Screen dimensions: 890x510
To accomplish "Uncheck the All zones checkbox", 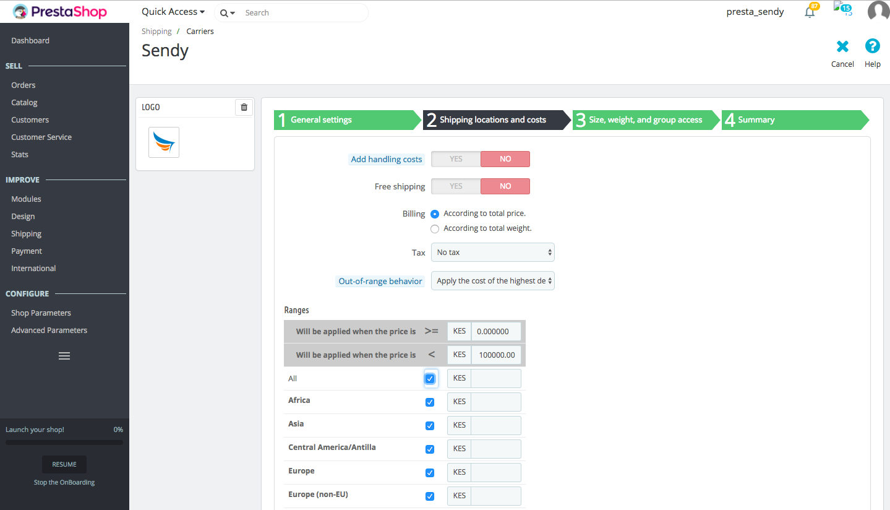I will point(430,379).
